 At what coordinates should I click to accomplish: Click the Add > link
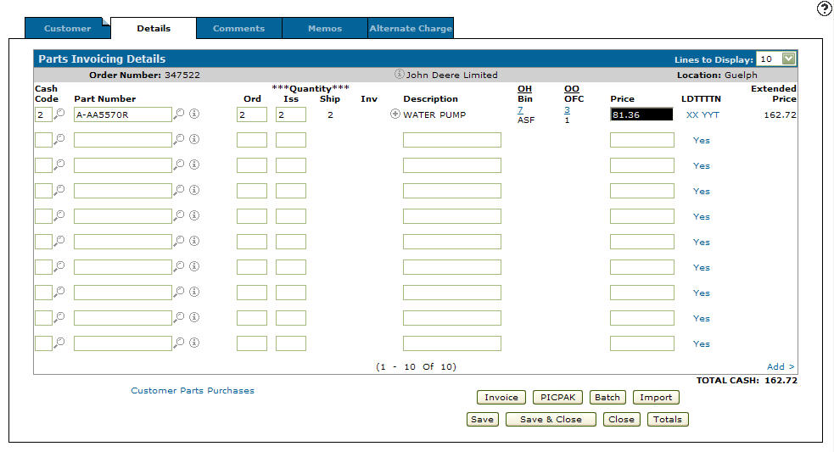(781, 366)
